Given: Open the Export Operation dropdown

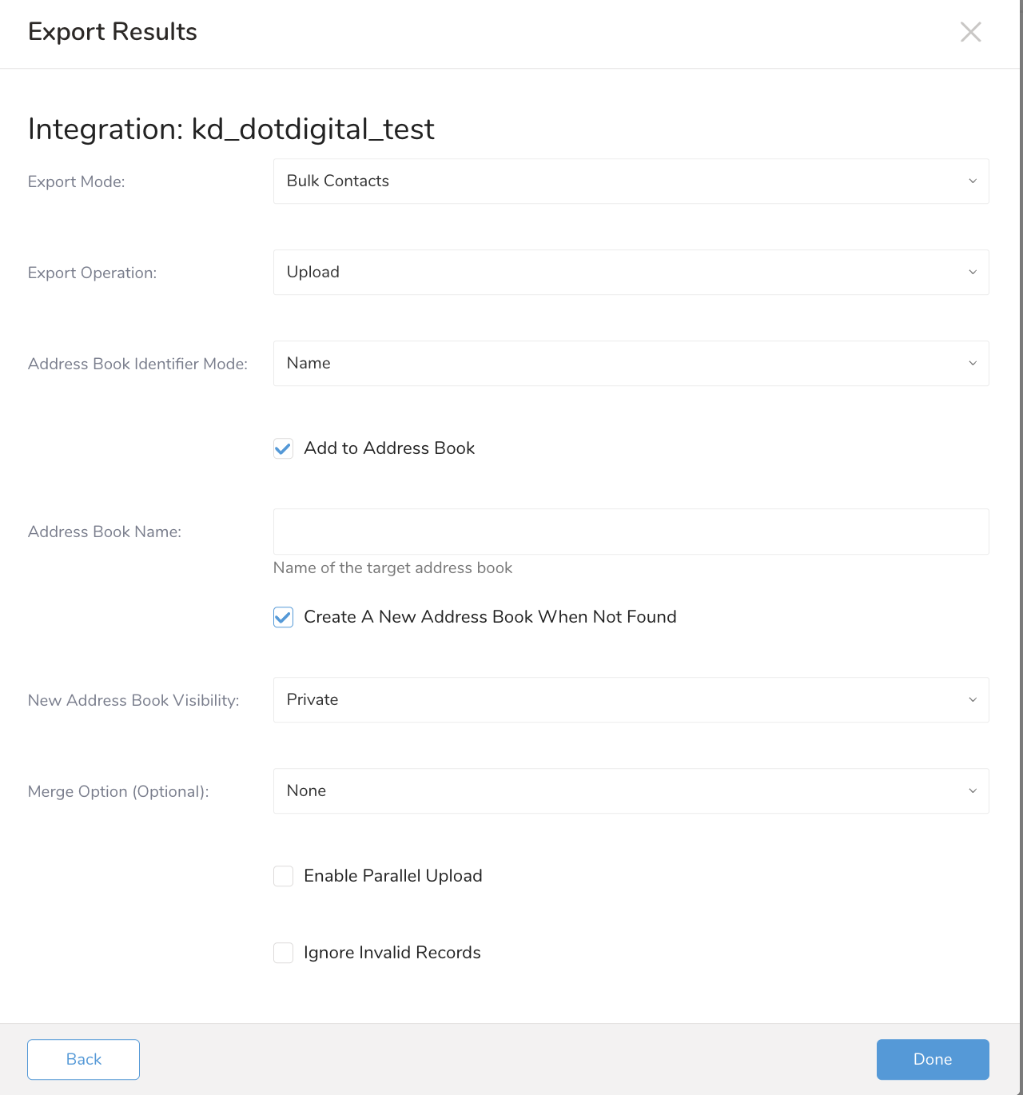Looking at the screenshot, I should (x=630, y=273).
